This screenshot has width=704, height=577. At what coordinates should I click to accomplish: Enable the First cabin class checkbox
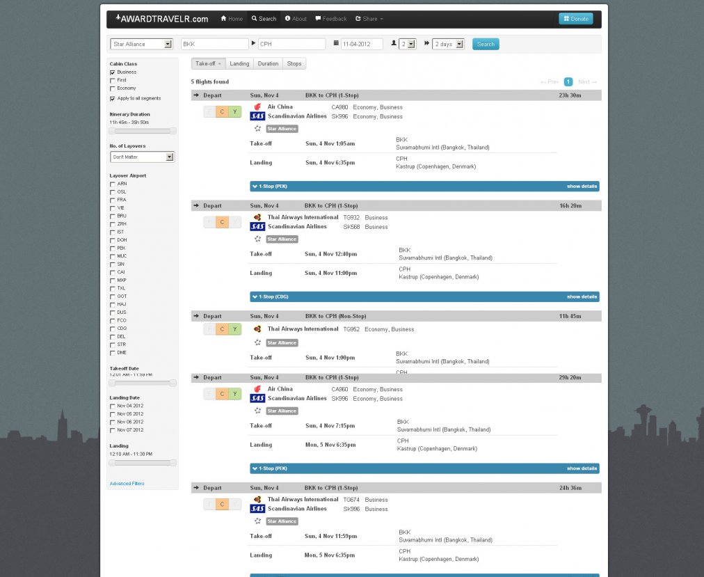[113, 81]
